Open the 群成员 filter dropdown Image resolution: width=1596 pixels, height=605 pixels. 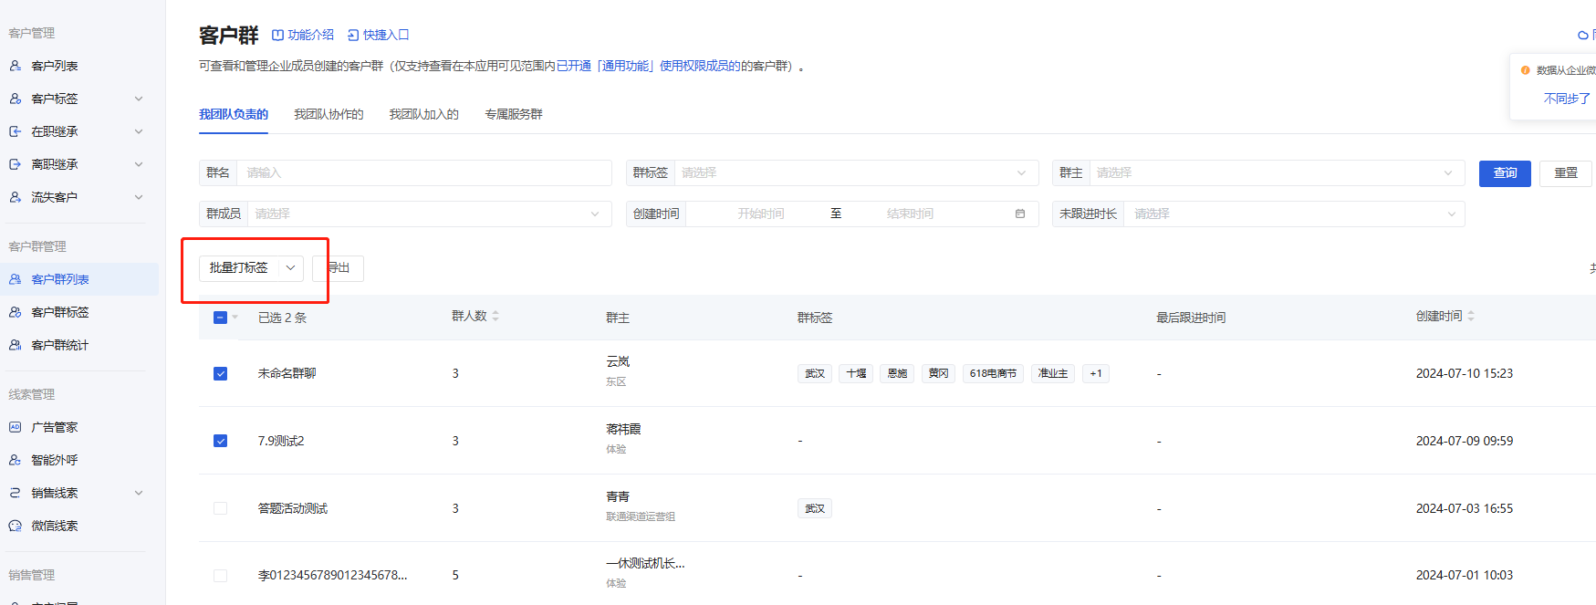coord(430,214)
